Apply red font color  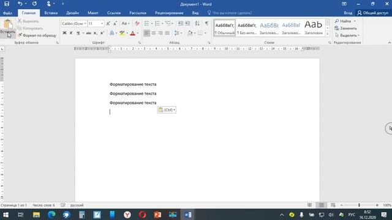click(x=132, y=33)
